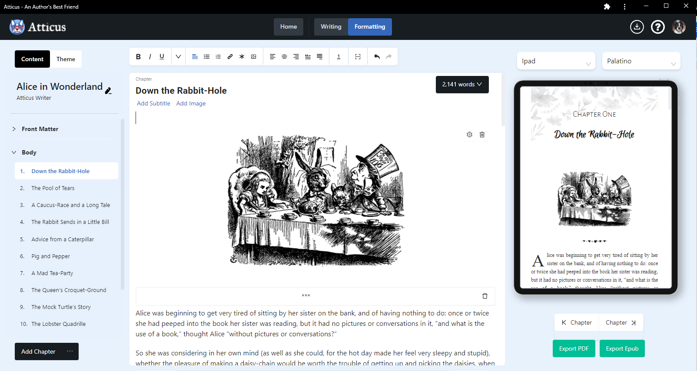The width and height of the screenshot is (697, 371).
Task: Insert an ornamental break with the asterisk icon
Action: (x=242, y=56)
